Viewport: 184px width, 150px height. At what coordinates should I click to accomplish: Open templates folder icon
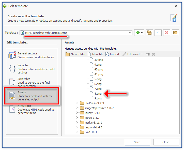point(175,33)
